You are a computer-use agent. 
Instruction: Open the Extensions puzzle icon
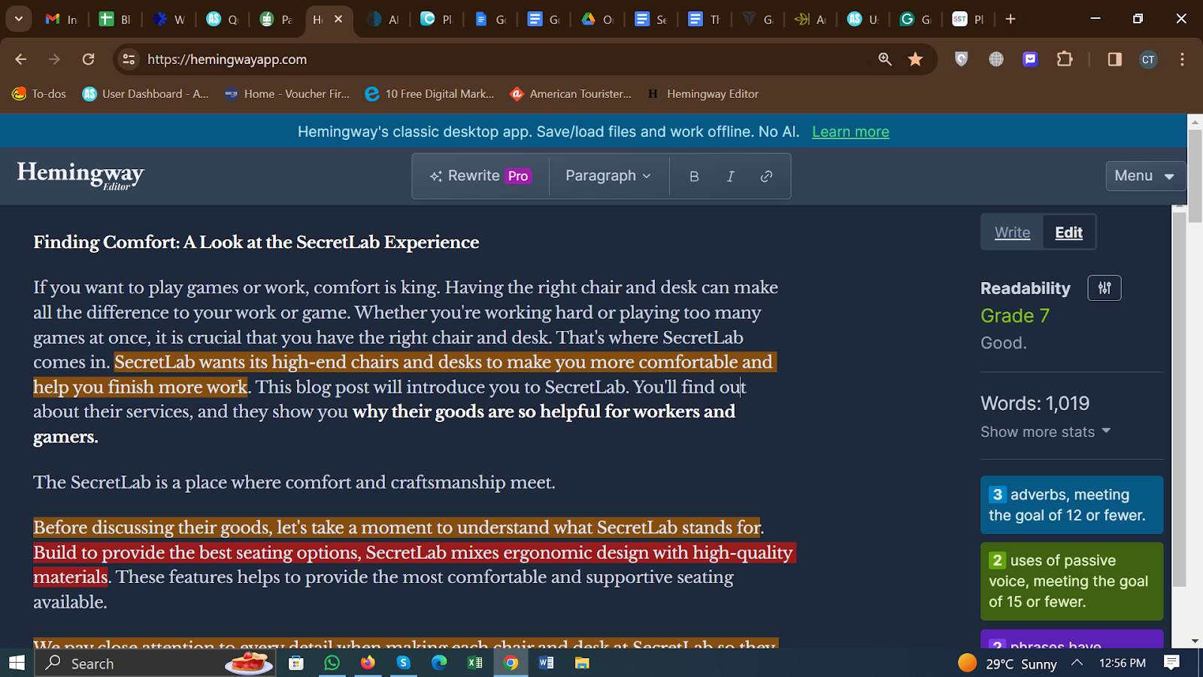[x=1065, y=59]
